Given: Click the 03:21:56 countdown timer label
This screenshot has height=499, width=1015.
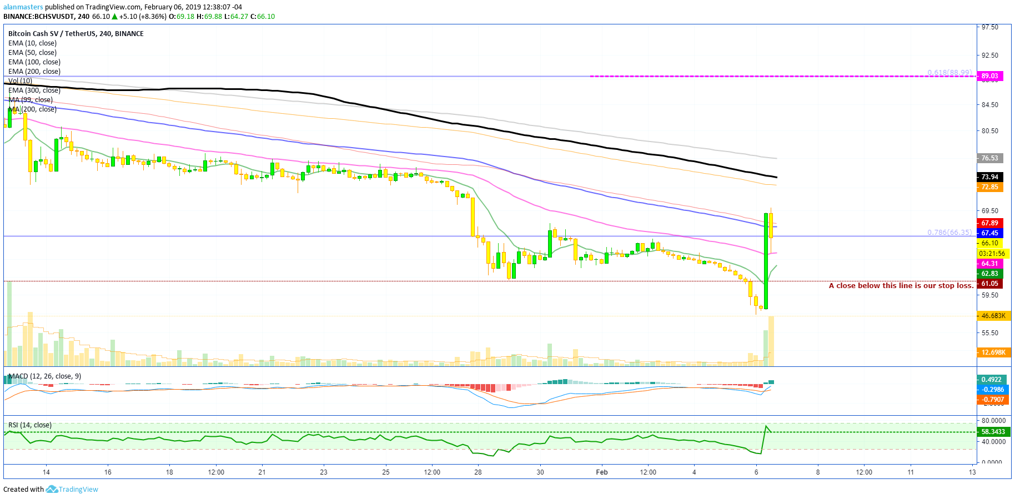Looking at the screenshot, I should click(992, 254).
